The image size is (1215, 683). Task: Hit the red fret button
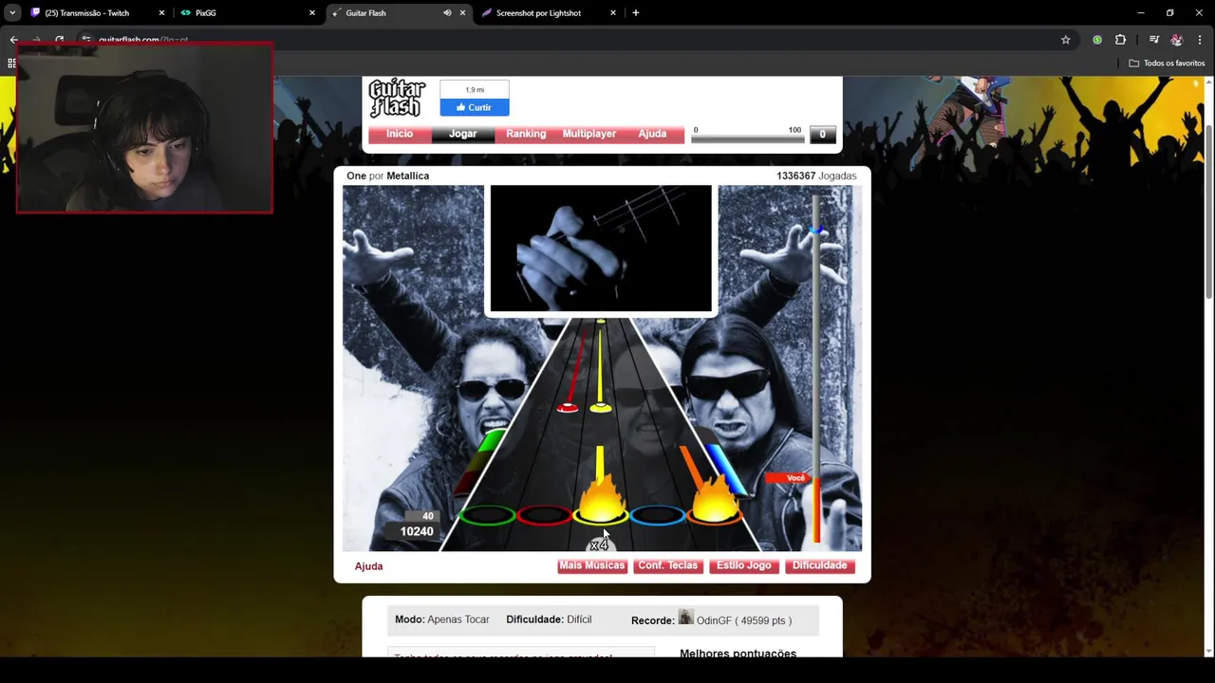(x=544, y=515)
